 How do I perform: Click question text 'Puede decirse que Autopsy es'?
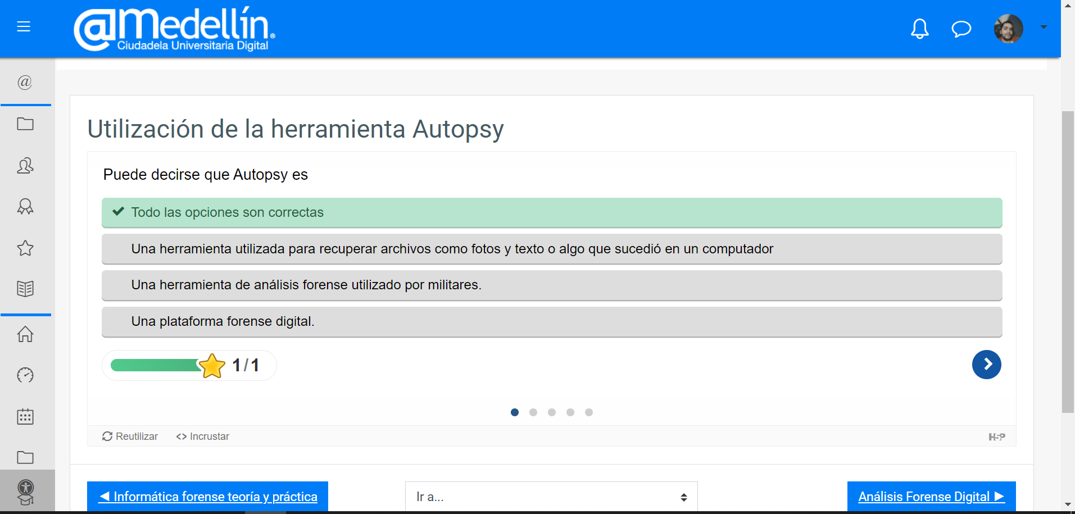pos(206,175)
